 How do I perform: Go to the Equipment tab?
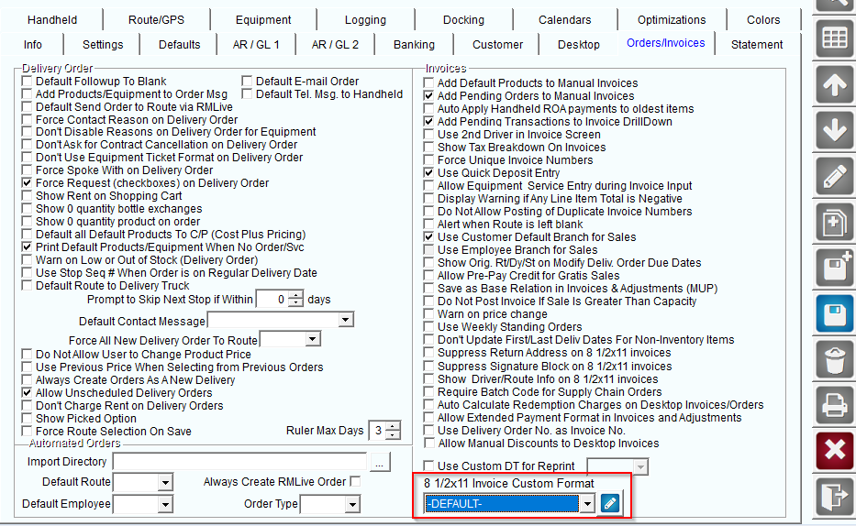click(x=263, y=20)
